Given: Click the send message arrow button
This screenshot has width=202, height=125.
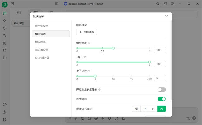Looking at the screenshot, I should [x=194, y=118].
